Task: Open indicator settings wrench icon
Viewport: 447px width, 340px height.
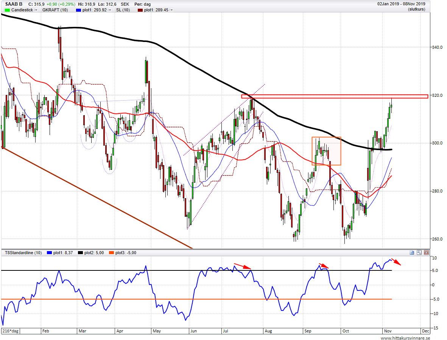Action: click(419, 252)
